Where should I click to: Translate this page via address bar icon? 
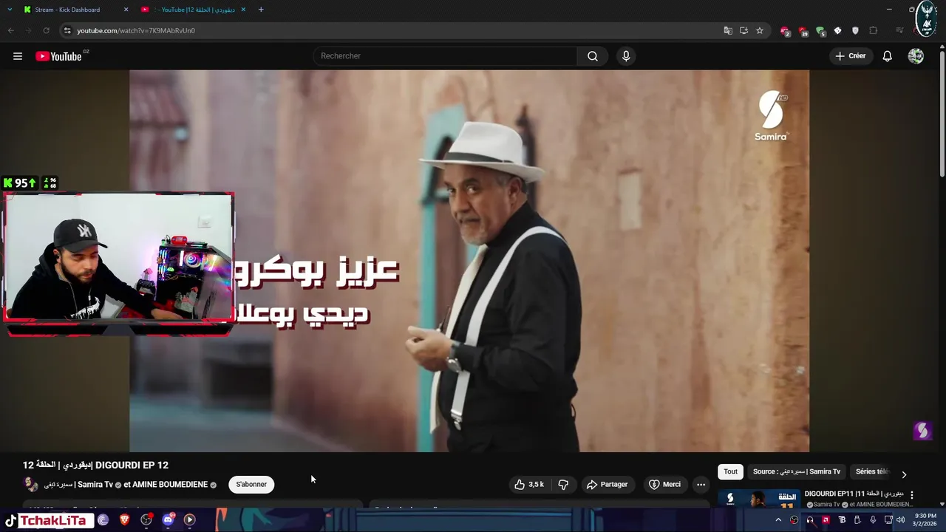(728, 30)
